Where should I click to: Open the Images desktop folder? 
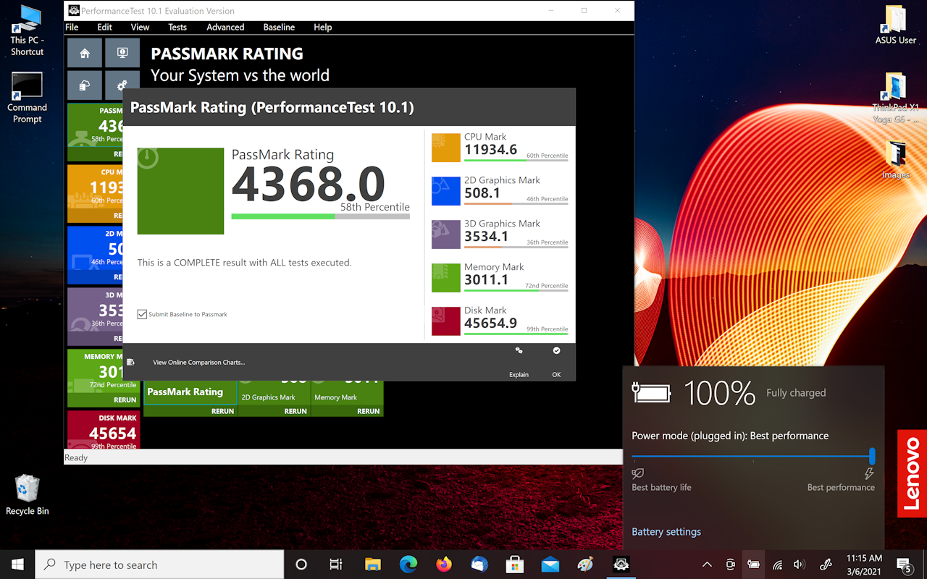coord(896,159)
